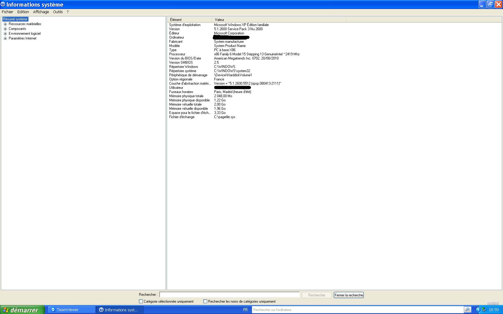Switch to the TeamViewer taskbar button
503x314 pixels.
point(72,310)
